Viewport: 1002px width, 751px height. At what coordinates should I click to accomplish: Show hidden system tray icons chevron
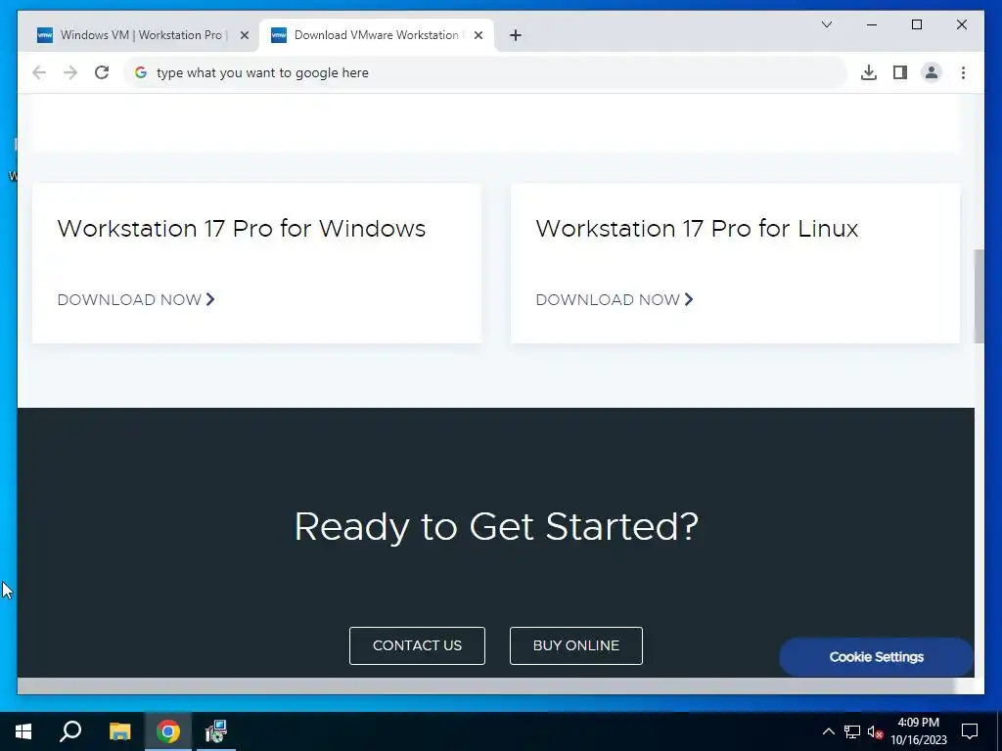pyautogui.click(x=828, y=731)
